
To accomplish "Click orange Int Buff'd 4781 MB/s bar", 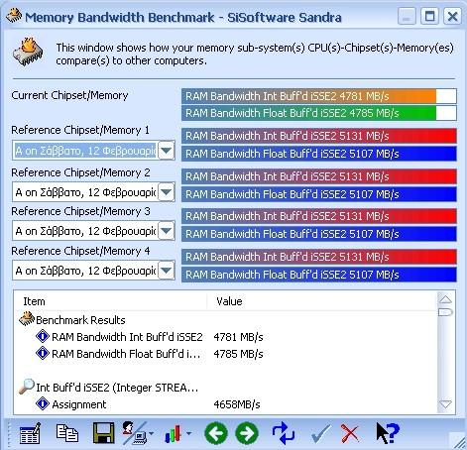I will (x=319, y=96).
